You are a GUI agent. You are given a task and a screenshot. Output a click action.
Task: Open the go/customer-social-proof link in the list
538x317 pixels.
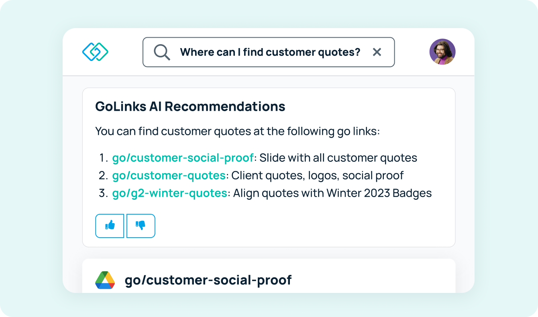click(x=183, y=158)
